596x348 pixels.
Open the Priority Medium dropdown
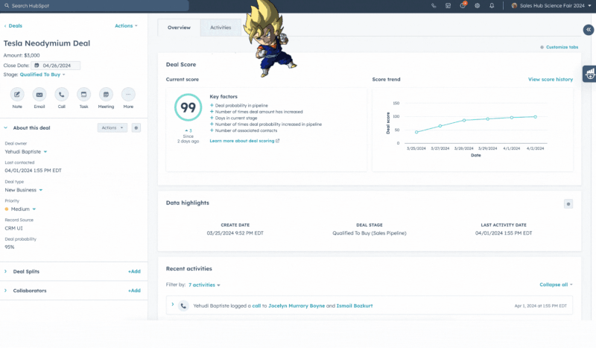[22, 209]
